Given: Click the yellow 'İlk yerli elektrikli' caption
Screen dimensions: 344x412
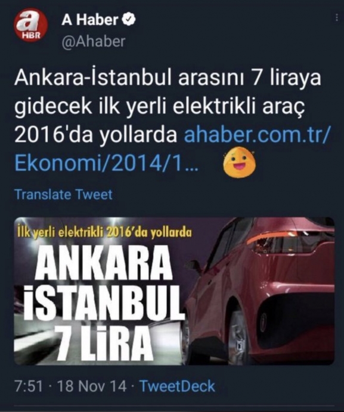Looking at the screenshot, I should (104, 232).
